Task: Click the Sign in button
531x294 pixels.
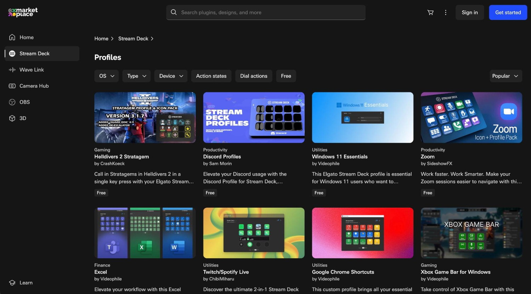Action: (469, 12)
